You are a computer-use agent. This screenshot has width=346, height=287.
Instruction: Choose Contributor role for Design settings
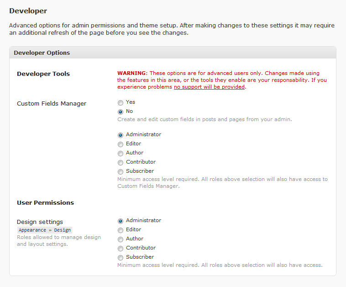(121, 249)
